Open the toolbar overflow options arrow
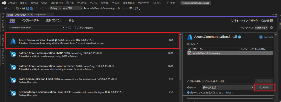This screenshot has width=281, height=102. (140, 9)
